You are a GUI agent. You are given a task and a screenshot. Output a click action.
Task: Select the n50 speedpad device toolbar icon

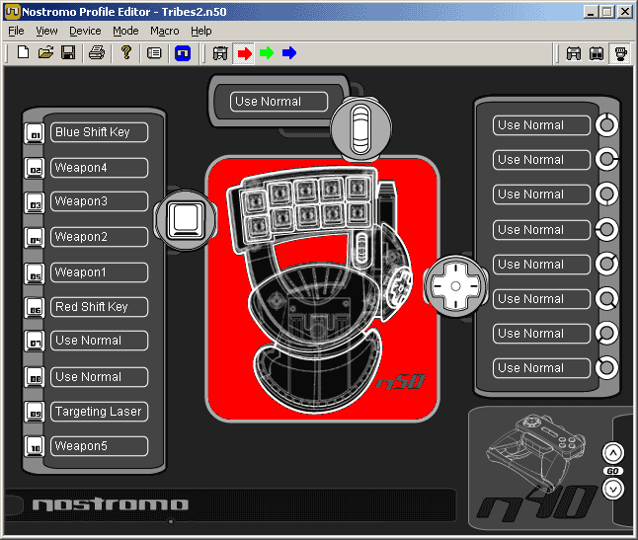click(x=620, y=53)
